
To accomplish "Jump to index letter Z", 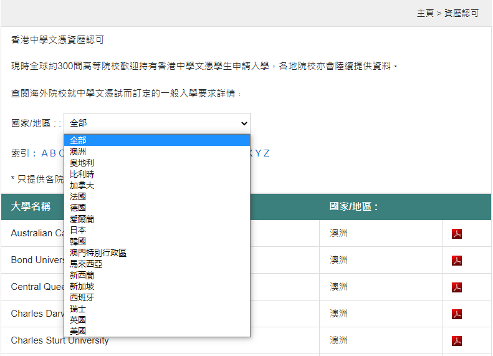I will pos(266,153).
